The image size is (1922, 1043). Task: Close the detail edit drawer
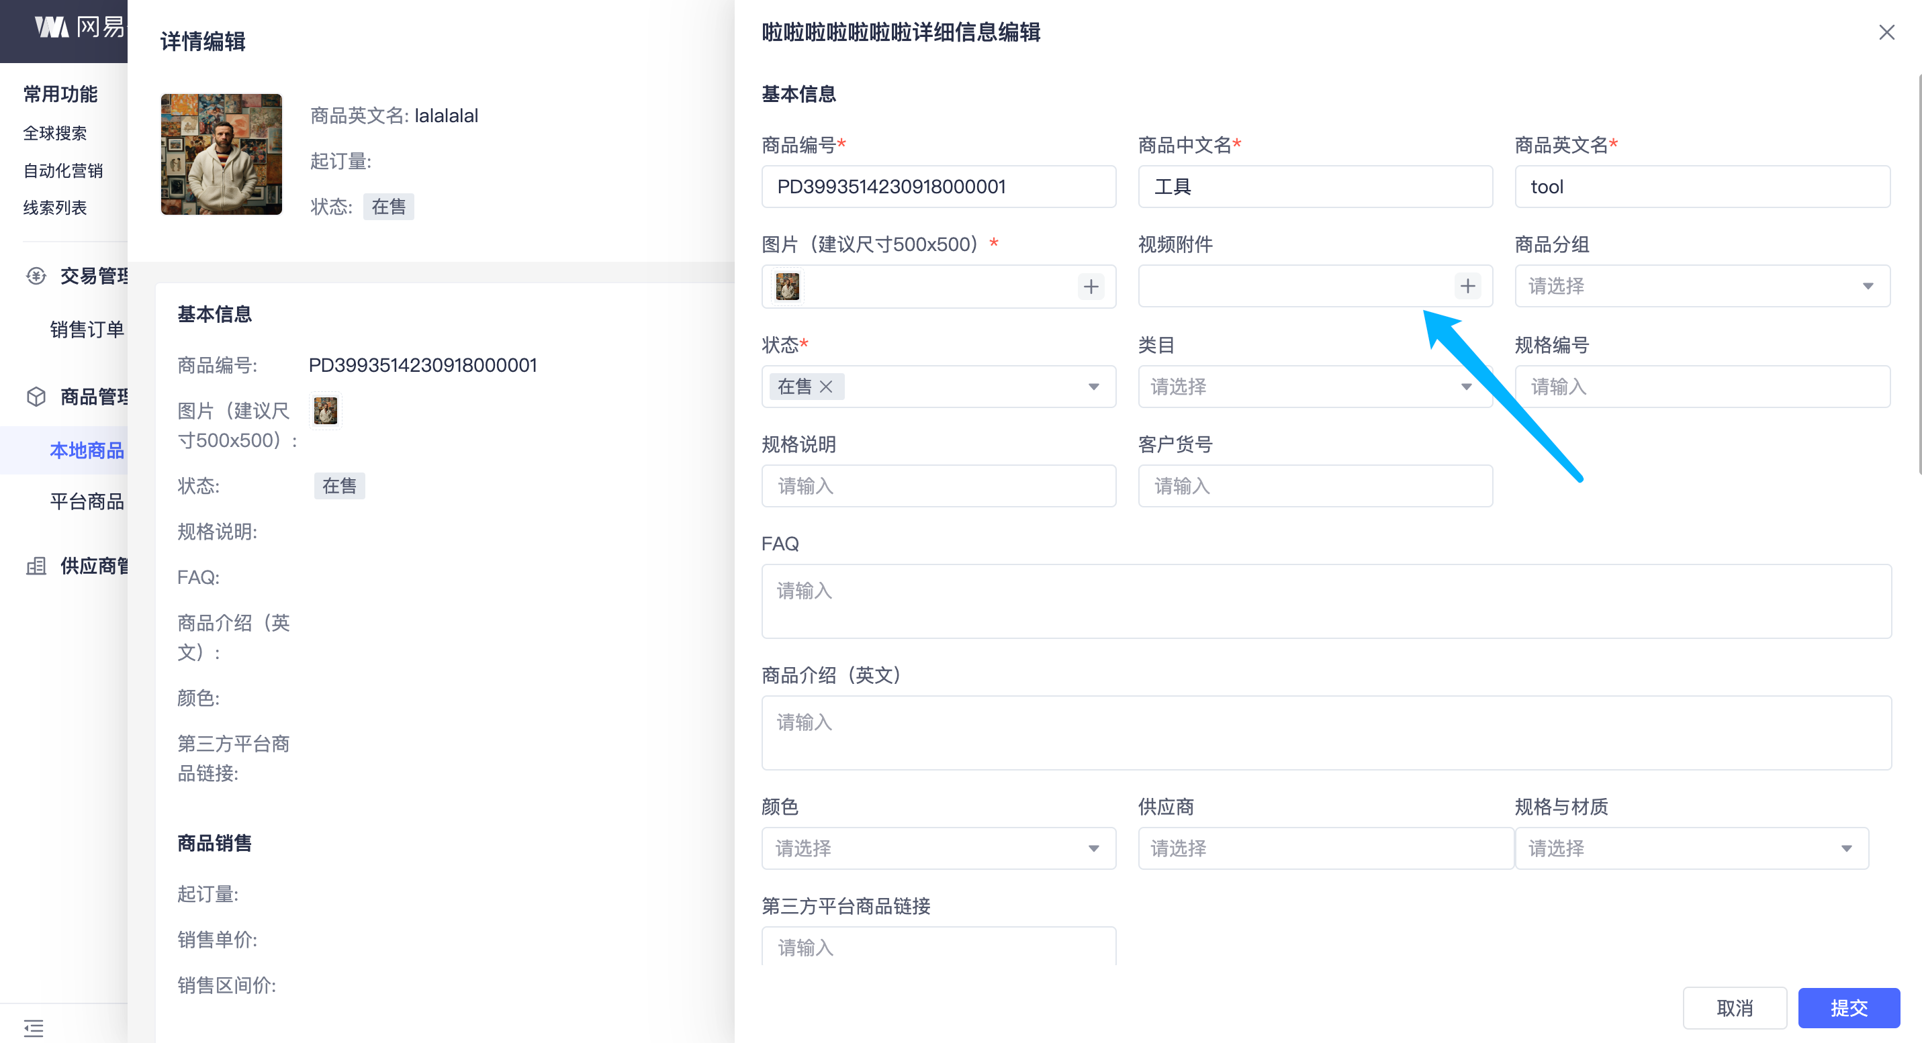1886,32
